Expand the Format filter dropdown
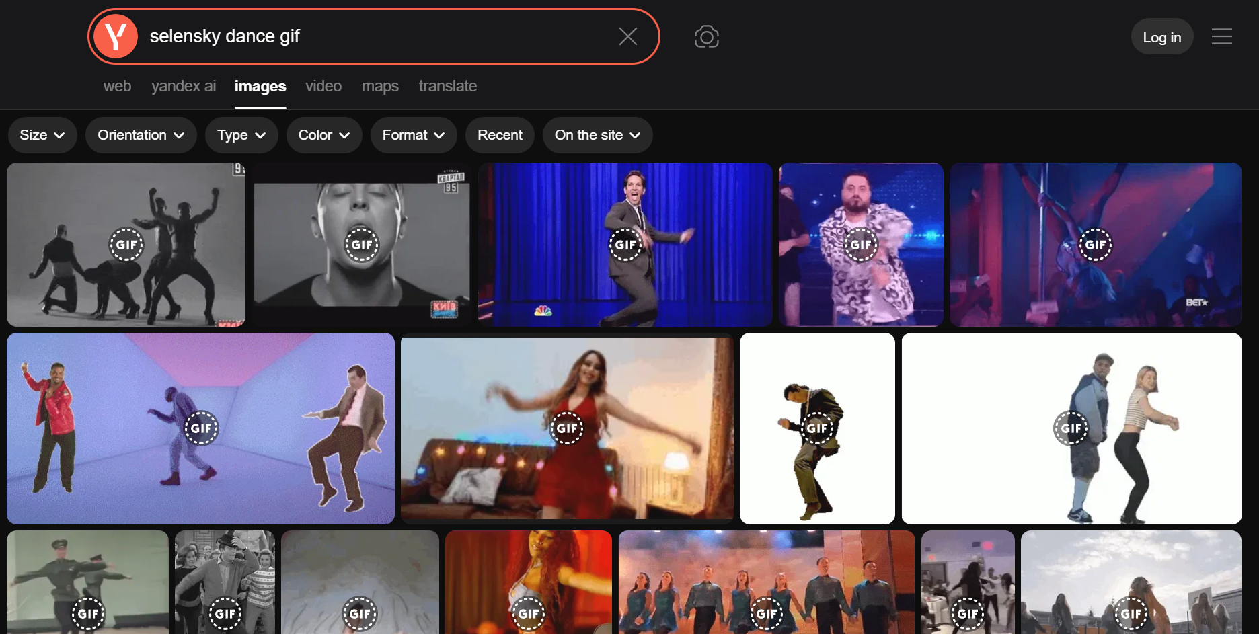The image size is (1259, 634). 414,135
